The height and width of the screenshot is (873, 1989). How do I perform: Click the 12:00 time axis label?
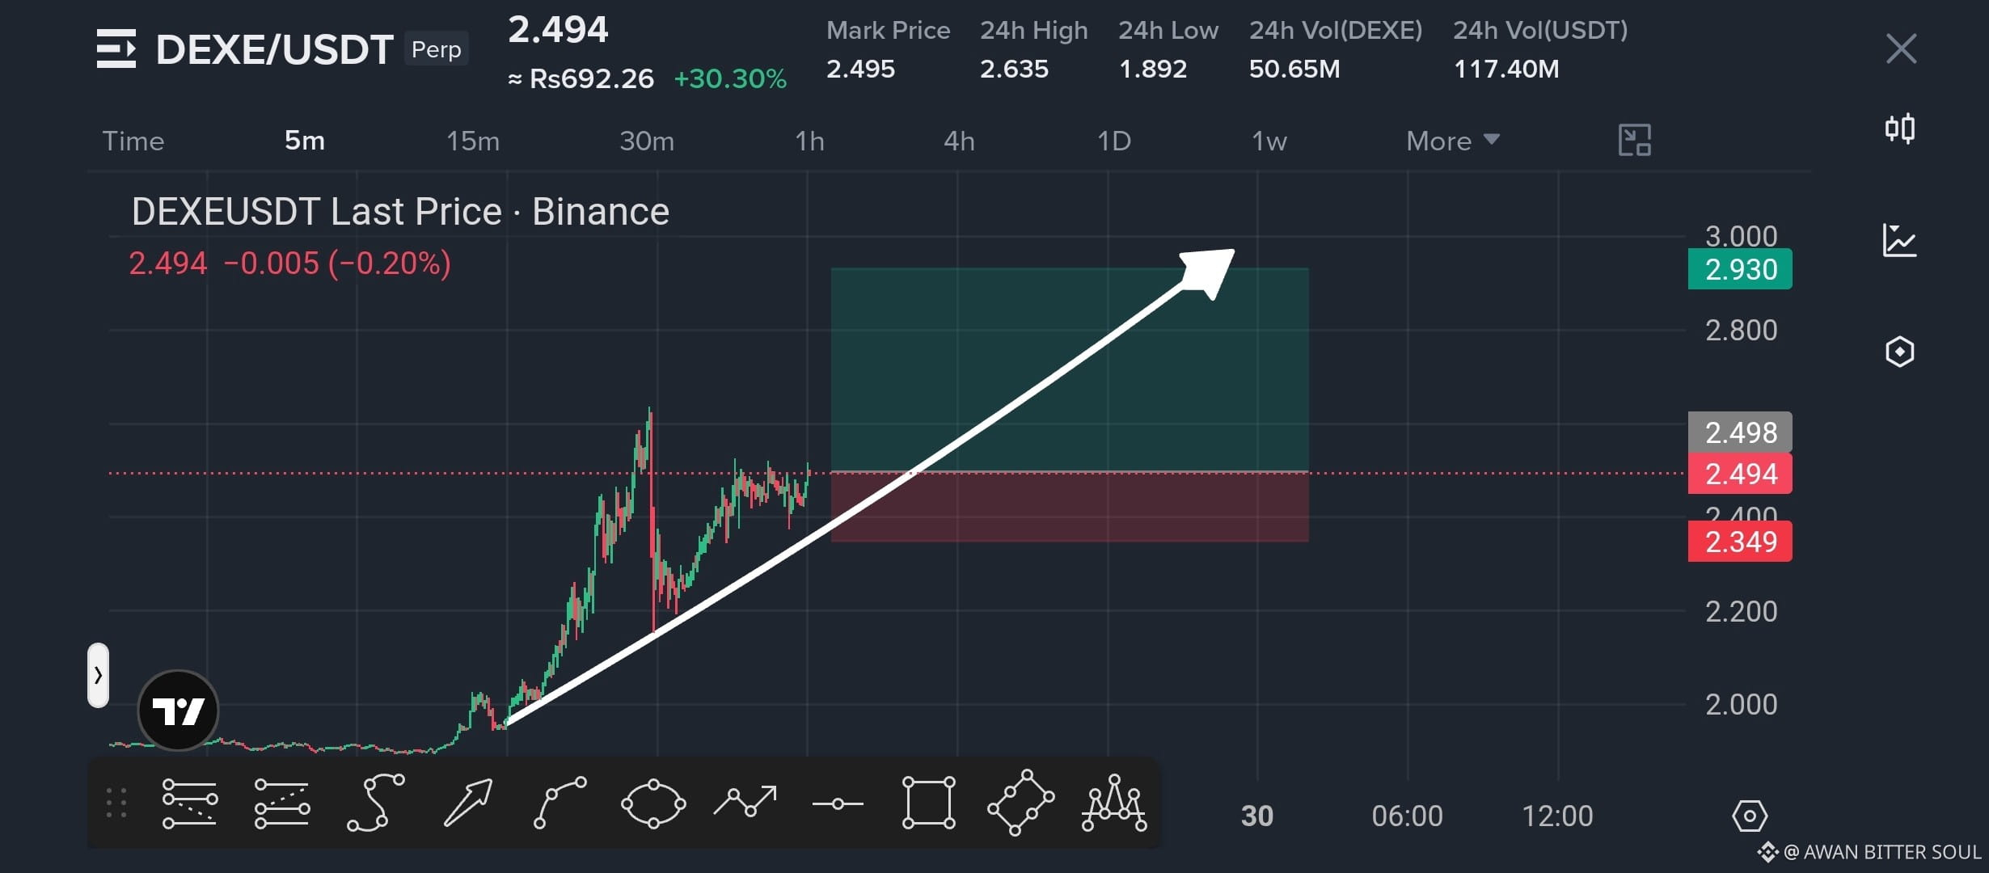point(1557,816)
